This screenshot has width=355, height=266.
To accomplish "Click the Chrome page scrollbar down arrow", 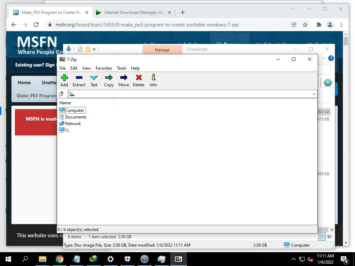I will pyautogui.click(x=346, y=243).
